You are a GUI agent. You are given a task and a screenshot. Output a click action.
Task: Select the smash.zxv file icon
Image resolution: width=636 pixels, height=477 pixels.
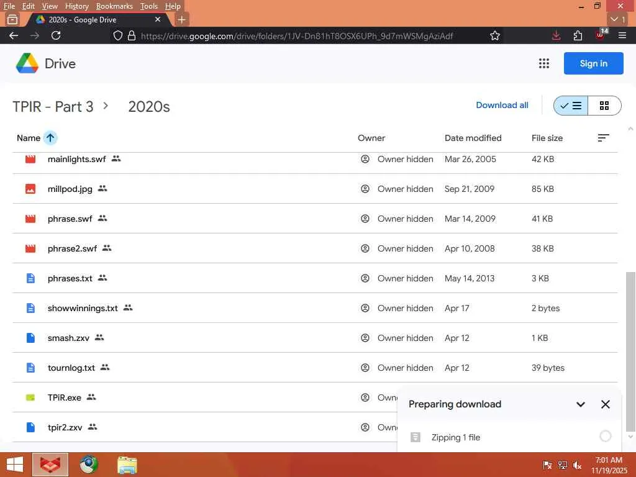click(30, 338)
